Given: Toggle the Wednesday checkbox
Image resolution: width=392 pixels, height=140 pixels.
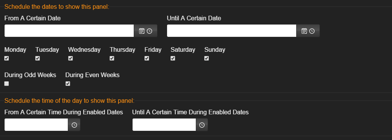Looking at the screenshot, I should [x=71, y=58].
